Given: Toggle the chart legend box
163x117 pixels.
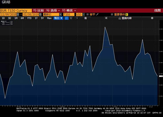Looking at the screenshot, I should [7, 23].
